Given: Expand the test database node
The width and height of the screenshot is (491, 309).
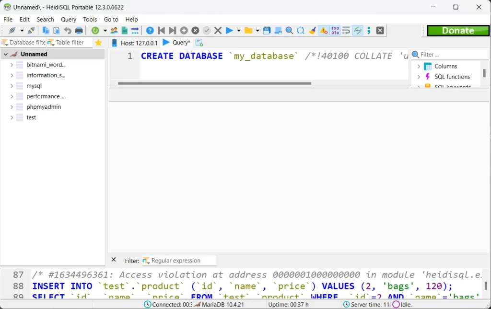Looking at the screenshot, I should [12, 117].
